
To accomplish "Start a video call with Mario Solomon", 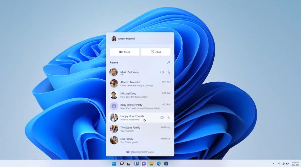I will pyautogui.click(x=162, y=72).
